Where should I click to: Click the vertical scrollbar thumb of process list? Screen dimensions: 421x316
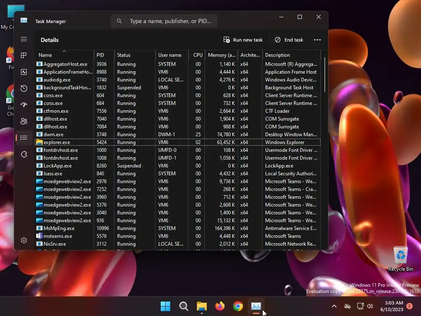[325, 74]
